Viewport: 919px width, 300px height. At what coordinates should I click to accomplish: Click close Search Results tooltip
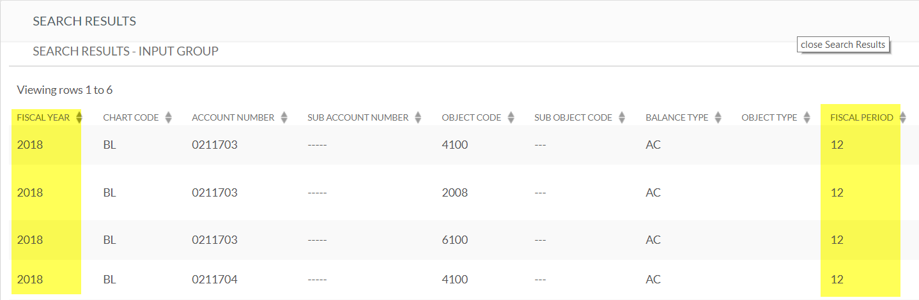843,45
